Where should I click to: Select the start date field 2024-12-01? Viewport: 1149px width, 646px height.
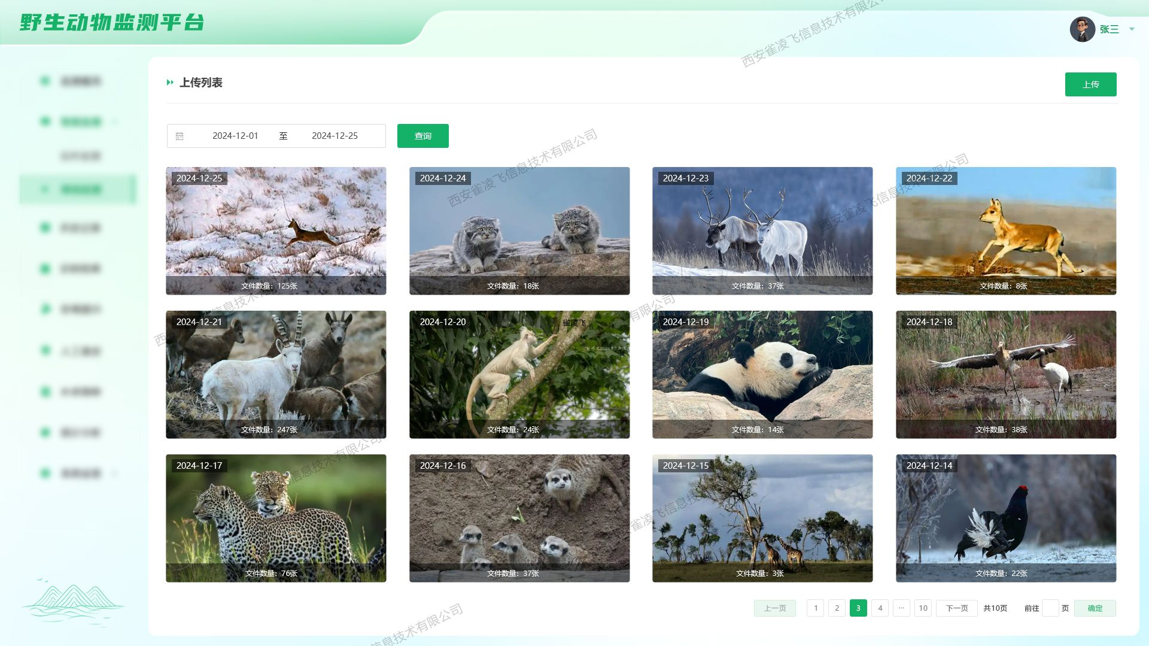(x=235, y=136)
